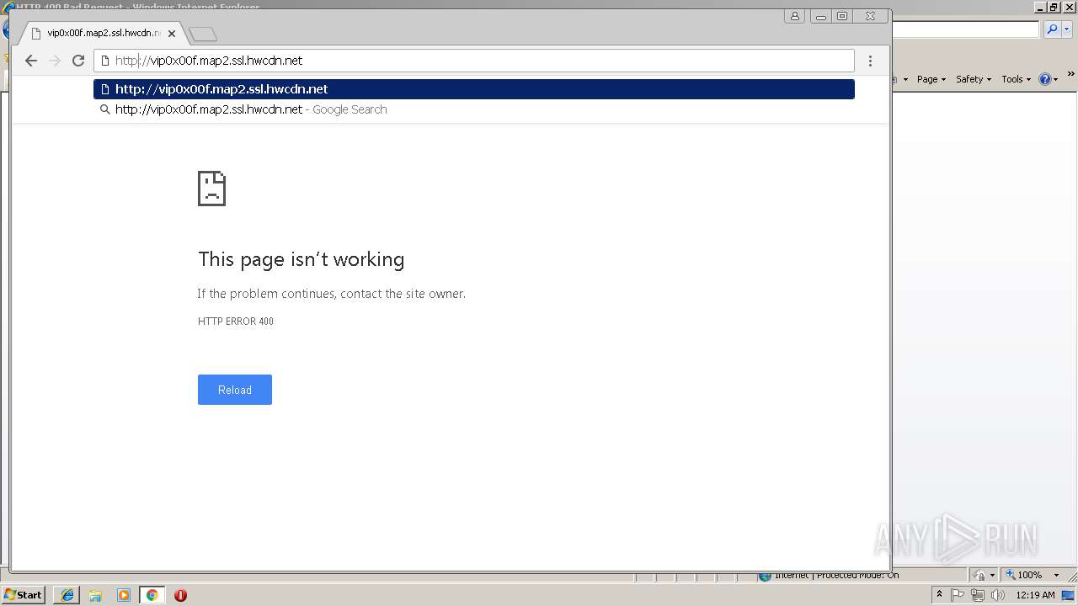Click the sad page error icon
Viewport: 1078px width, 606px height.
[x=211, y=189]
